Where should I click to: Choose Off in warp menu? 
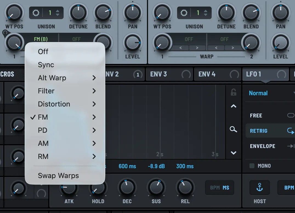(65, 52)
